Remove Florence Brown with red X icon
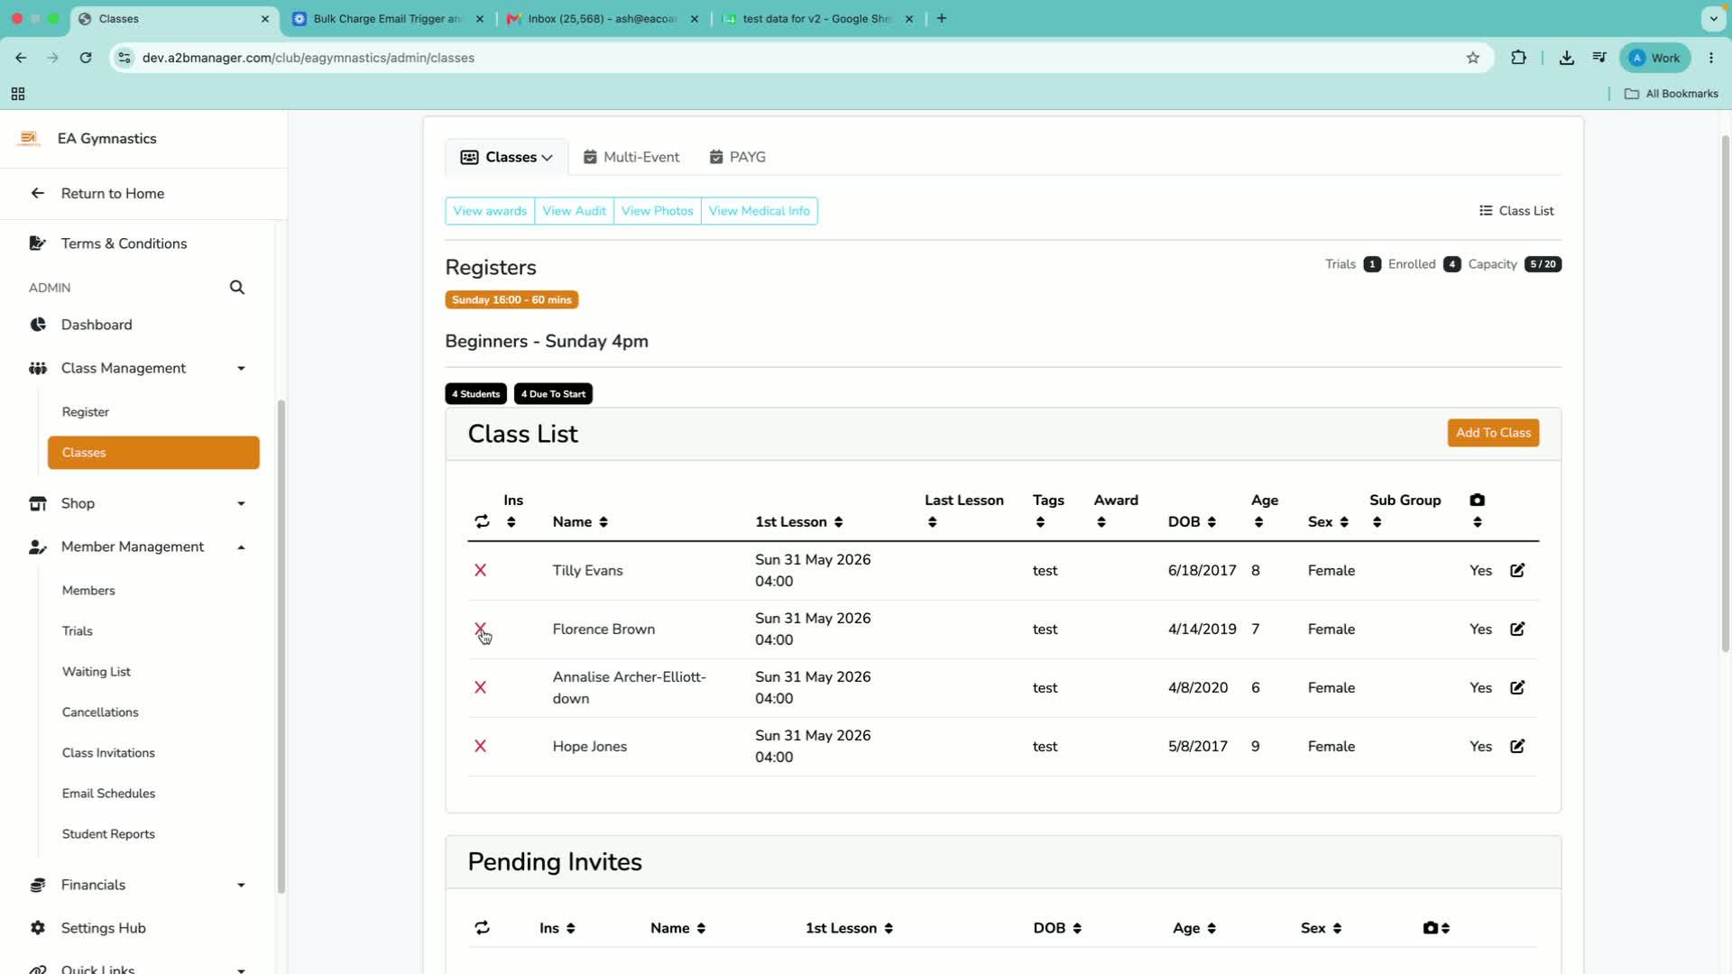 click(x=480, y=629)
